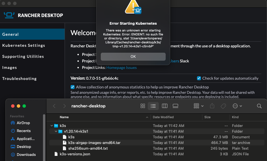
Task: Collapse the v1.20.14+k3s1 folder chevron
Action: coord(56,131)
